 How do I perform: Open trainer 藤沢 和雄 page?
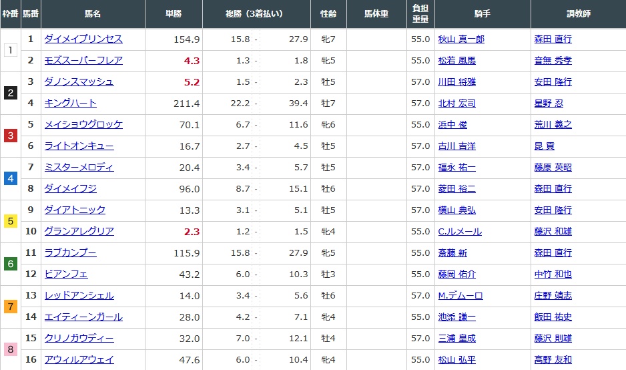pyautogui.click(x=553, y=232)
